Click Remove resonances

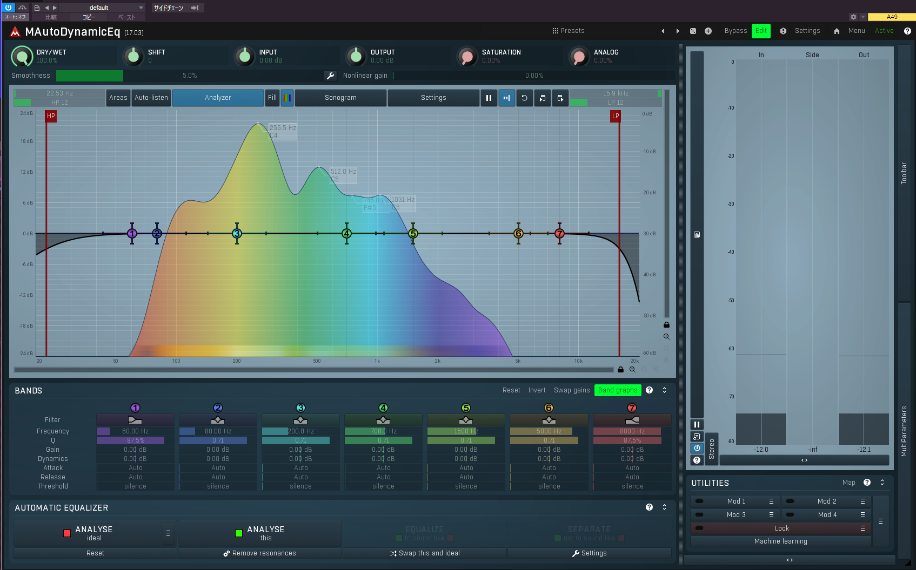pyautogui.click(x=260, y=553)
